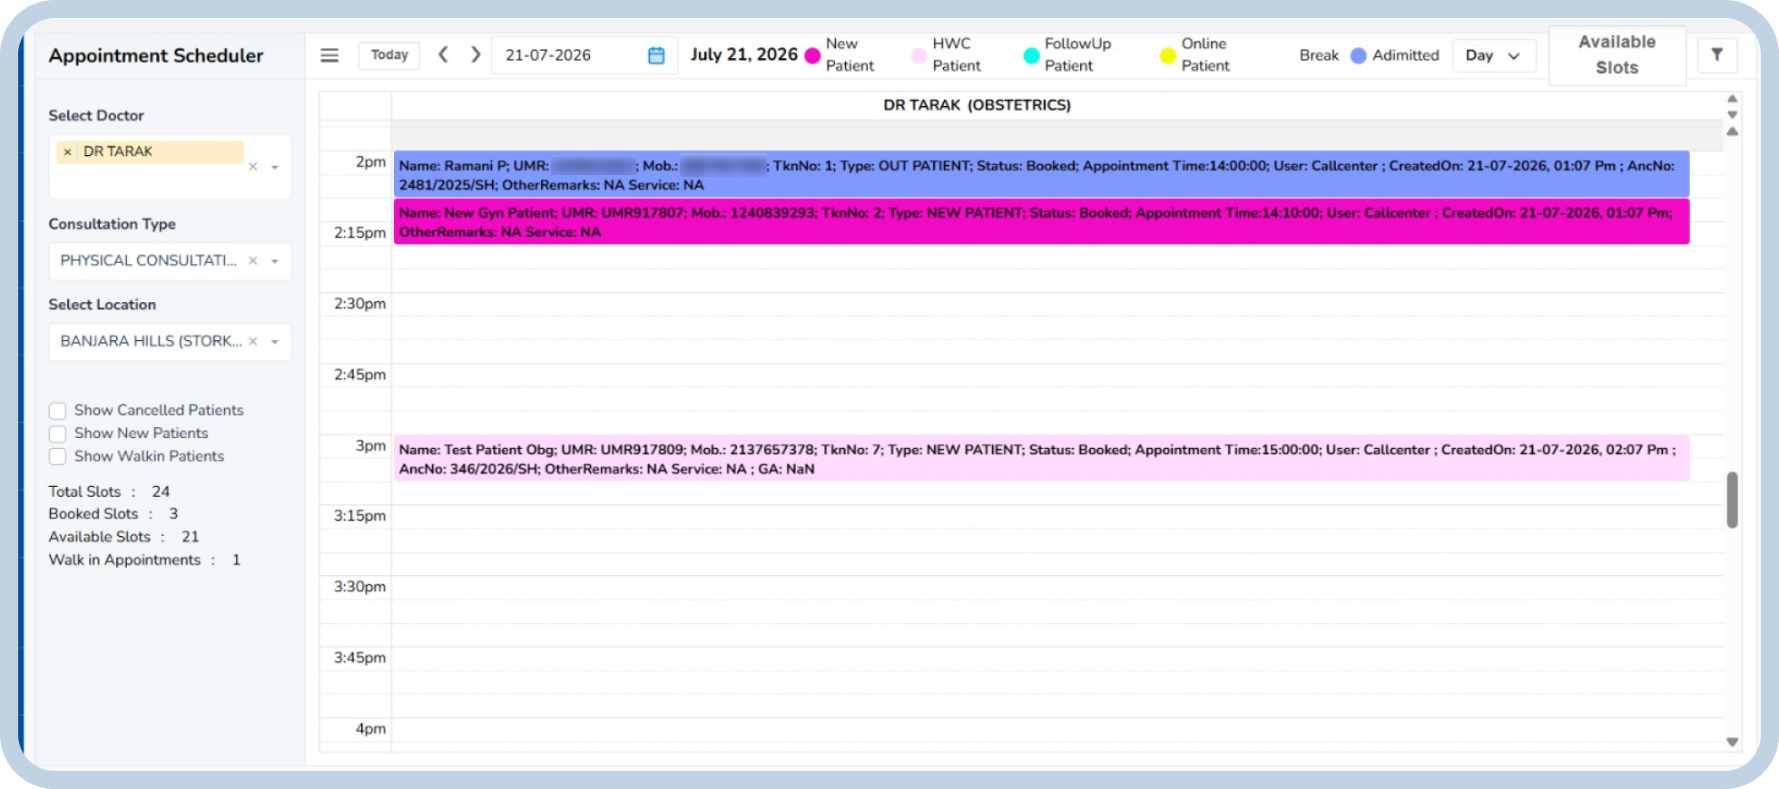The image size is (1779, 789).
Task: Expand the Select Doctor dropdown arrow
Action: (275, 167)
